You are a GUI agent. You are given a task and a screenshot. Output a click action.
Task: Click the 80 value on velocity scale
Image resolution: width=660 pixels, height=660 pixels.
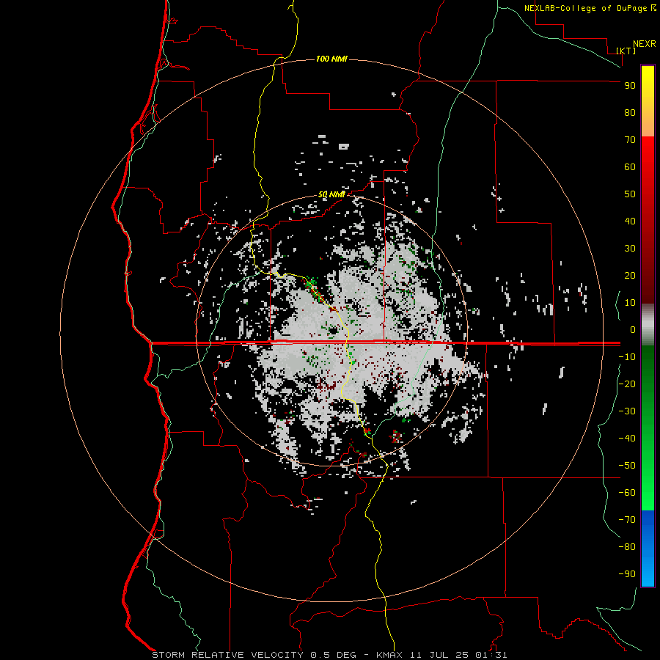[x=630, y=113]
